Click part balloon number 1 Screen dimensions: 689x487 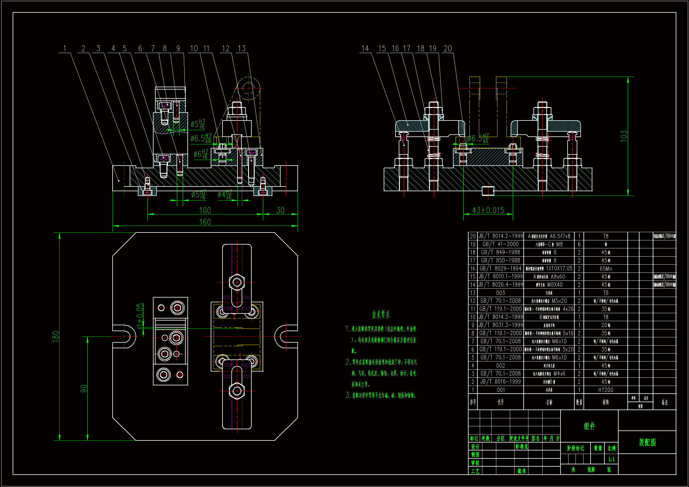click(x=65, y=49)
